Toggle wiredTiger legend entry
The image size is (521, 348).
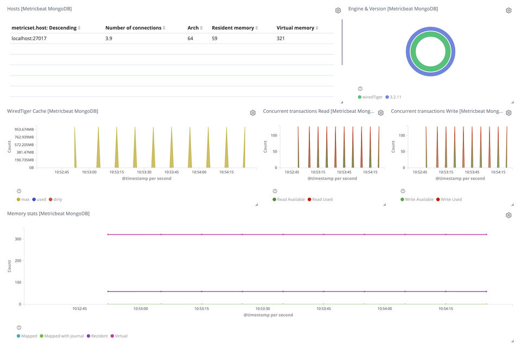point(370,97)
